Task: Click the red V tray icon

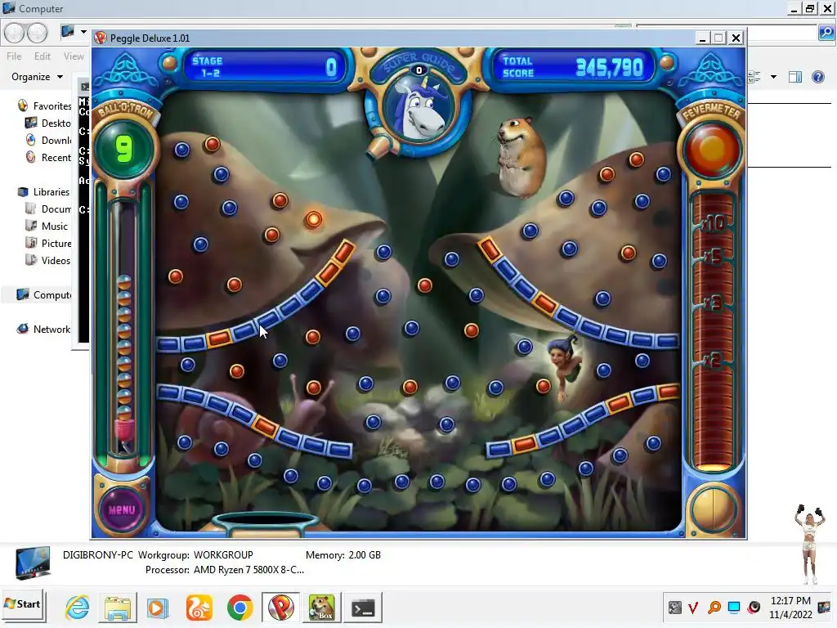Action: click(x=693, y=608)
